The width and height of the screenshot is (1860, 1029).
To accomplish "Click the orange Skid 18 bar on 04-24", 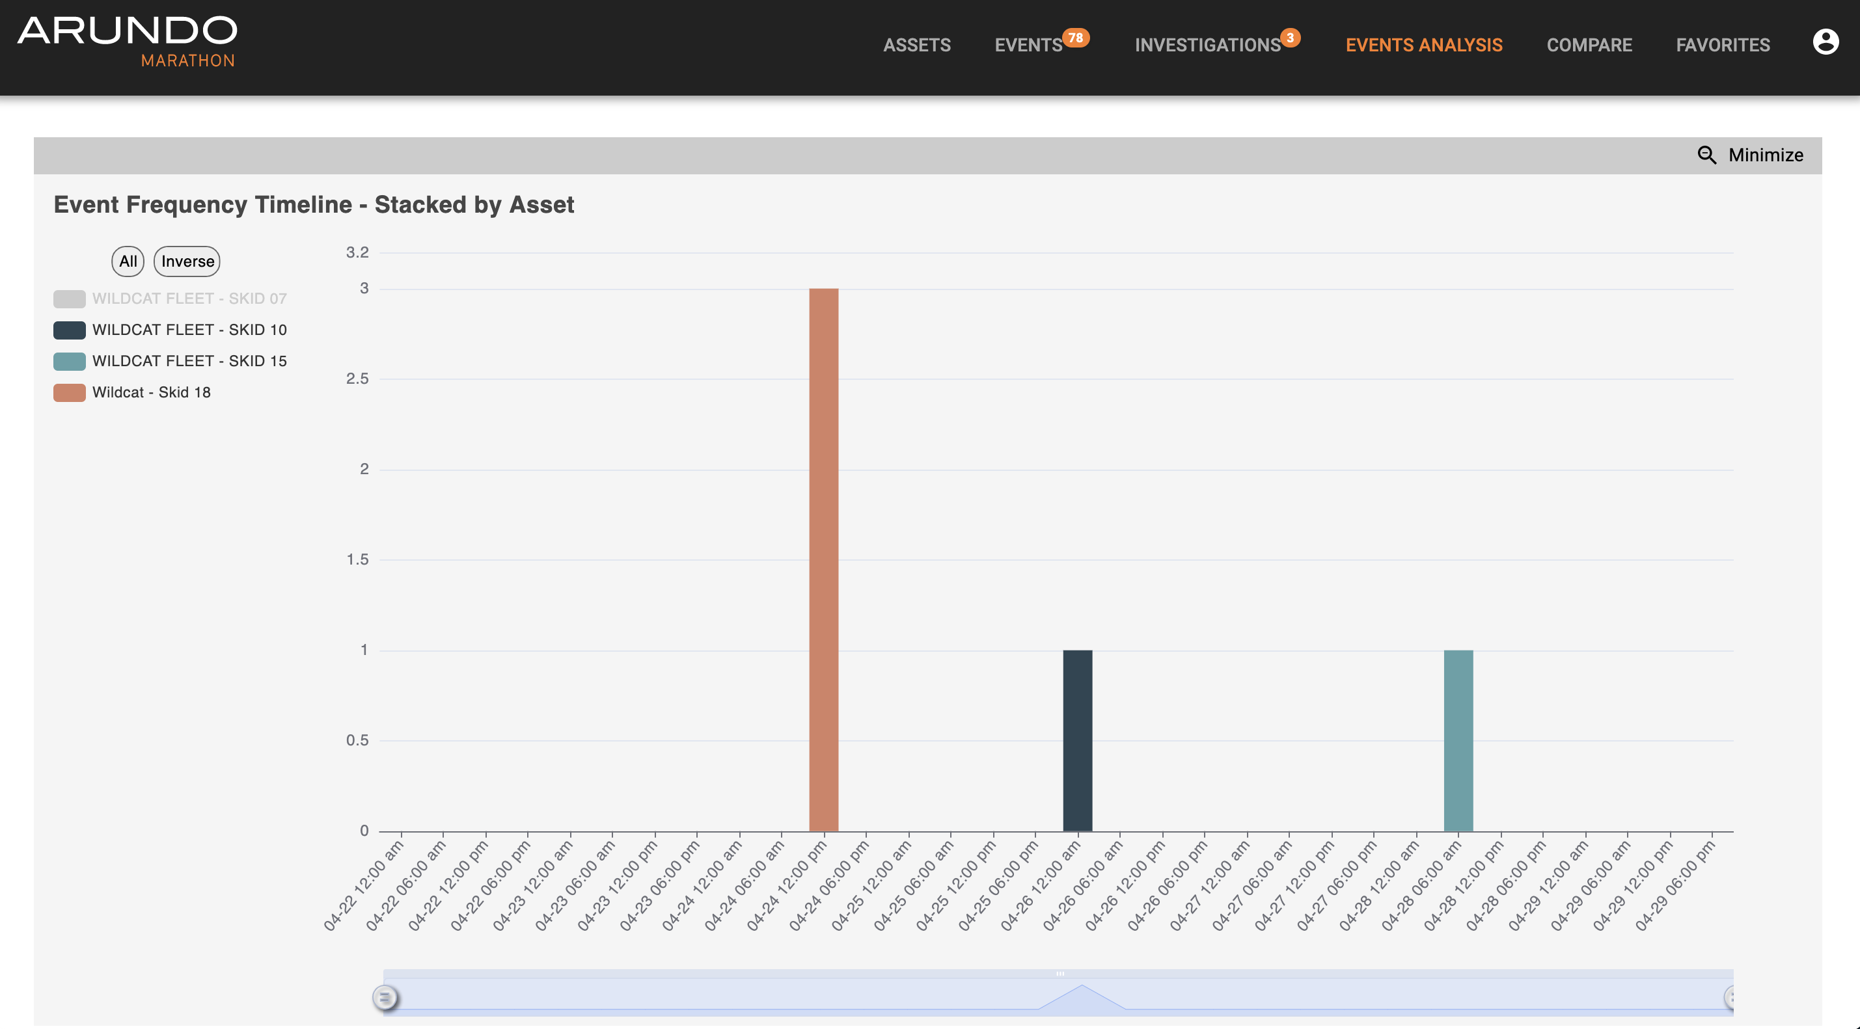I will 823,560.
